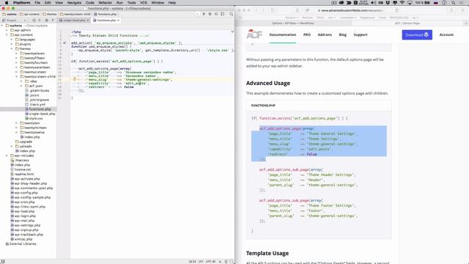This screenshot has height=264, width=469.
Task: Click the Download button on ACF site
Action: pyautogui.click(x=417, y=34)
